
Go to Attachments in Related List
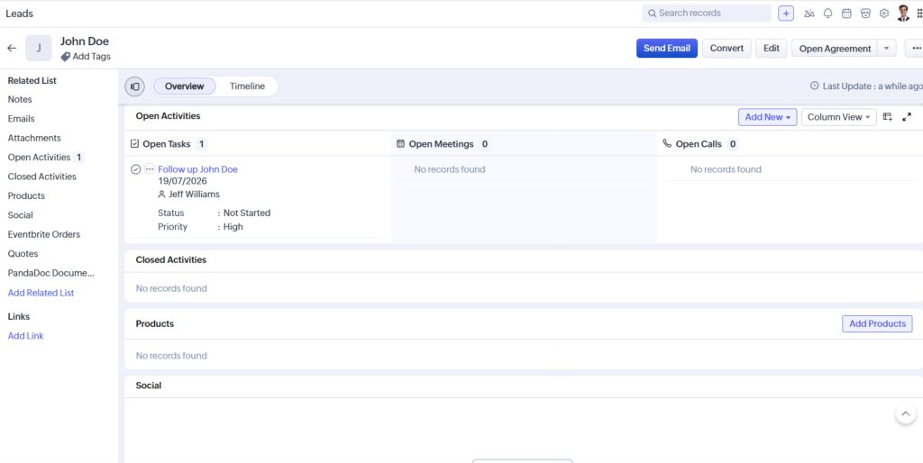(34, 138)
